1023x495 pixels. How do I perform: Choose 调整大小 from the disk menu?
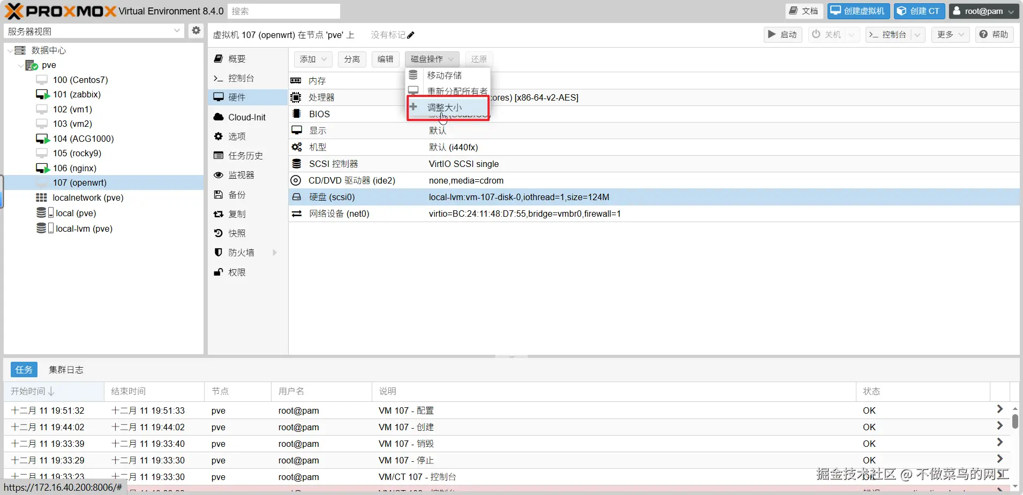448,108
